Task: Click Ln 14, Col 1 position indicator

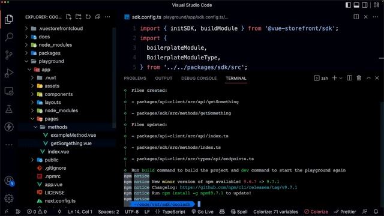Action: point(80,212)
